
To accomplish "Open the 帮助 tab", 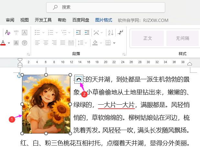I will (62, 20).
